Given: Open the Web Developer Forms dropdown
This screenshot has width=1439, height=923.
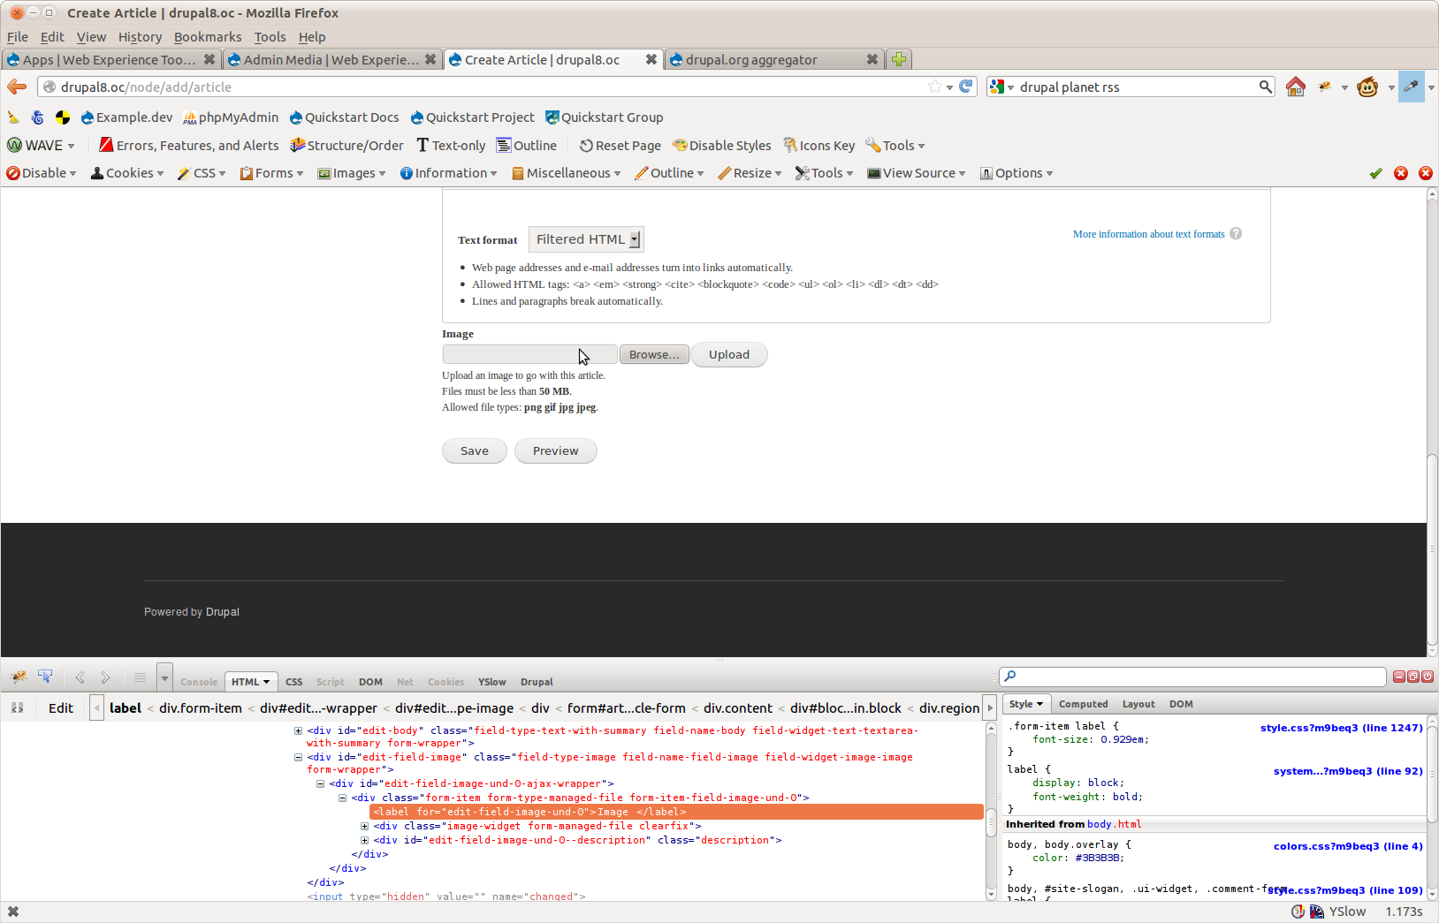Looking at the screenshot, I should pos(272,173).
